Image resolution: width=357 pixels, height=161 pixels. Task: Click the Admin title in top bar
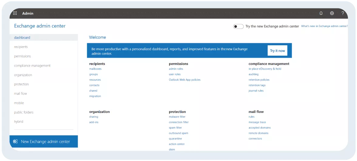click(x=28, y=13)
